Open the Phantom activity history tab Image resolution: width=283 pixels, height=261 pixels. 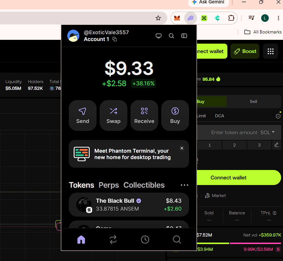point(145,240)
